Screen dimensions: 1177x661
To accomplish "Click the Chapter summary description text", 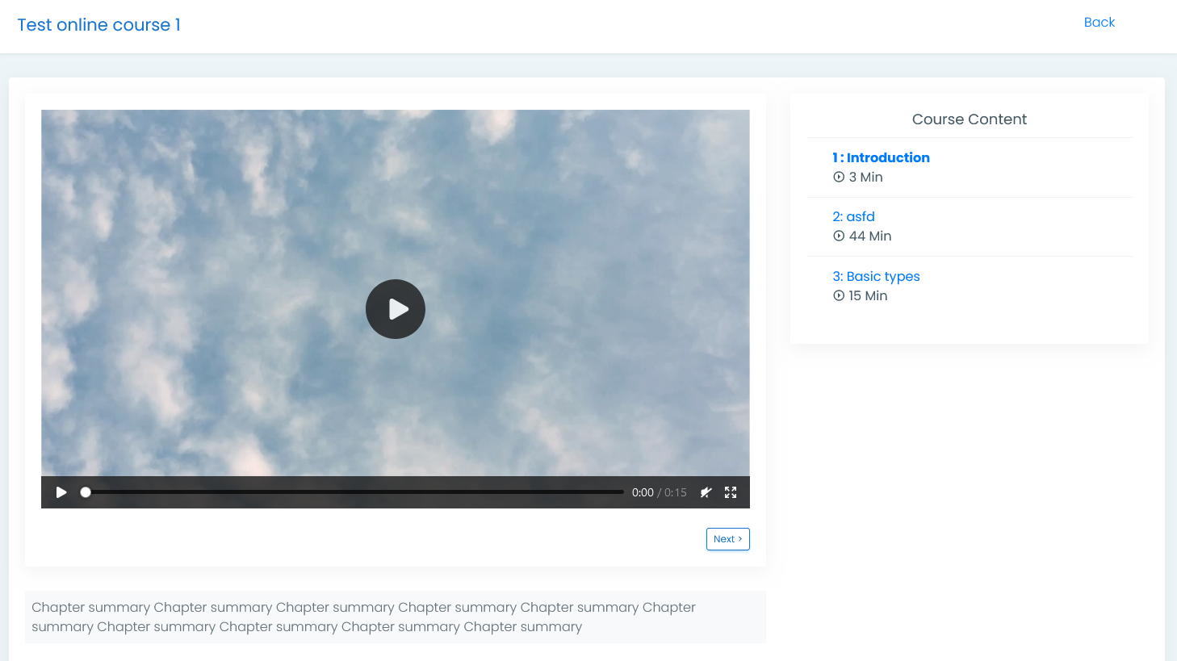I will (396, 617).
